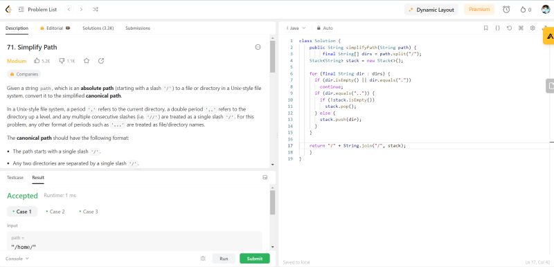Click code line 17 return statement

(x=357, y=146)
